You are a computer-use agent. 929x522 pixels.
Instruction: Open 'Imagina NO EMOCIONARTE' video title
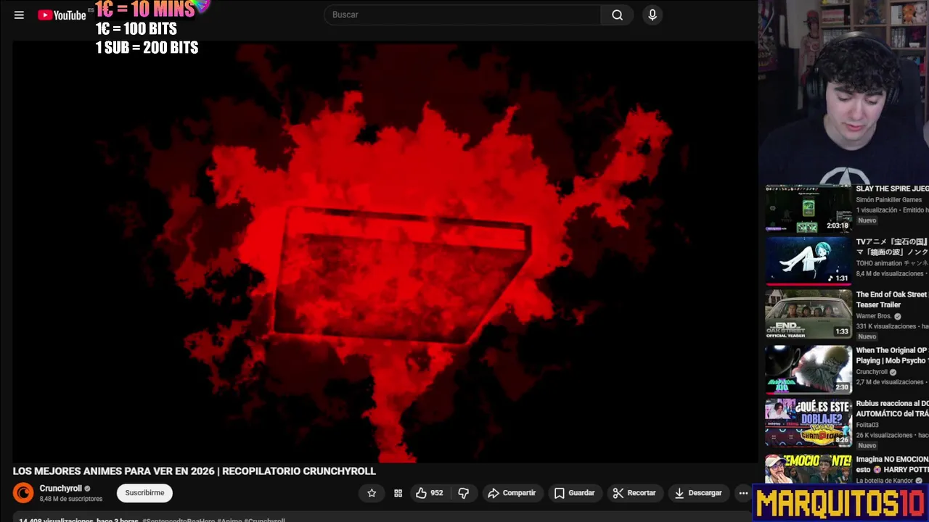892,464
